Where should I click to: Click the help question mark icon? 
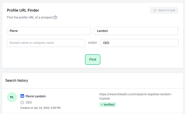point(55,17)
